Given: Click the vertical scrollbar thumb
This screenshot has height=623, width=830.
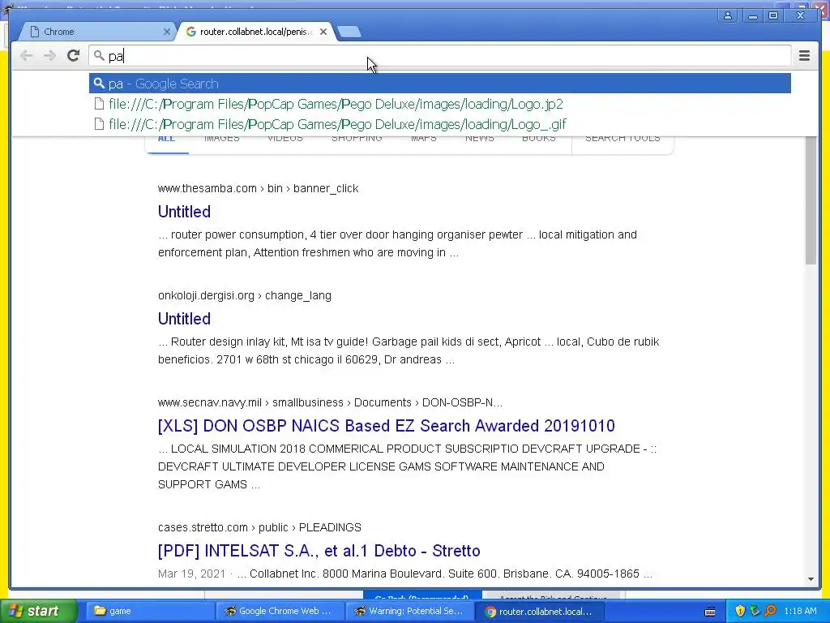Looking at the screenshot, I should coord(811,200).
